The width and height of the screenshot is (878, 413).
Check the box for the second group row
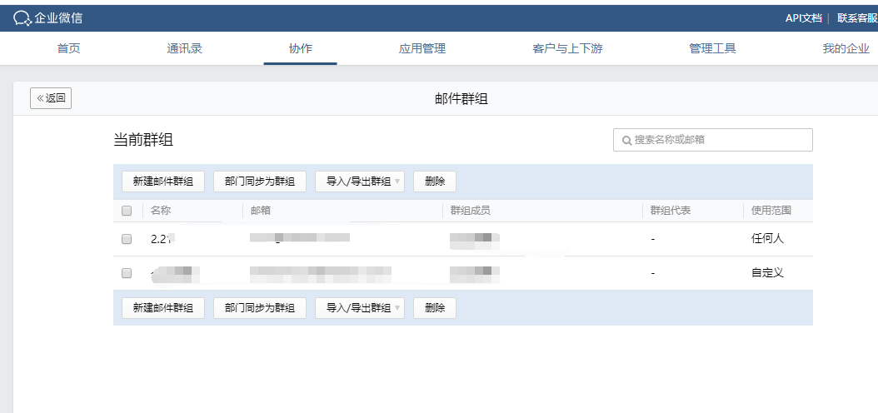coord(127,273)
